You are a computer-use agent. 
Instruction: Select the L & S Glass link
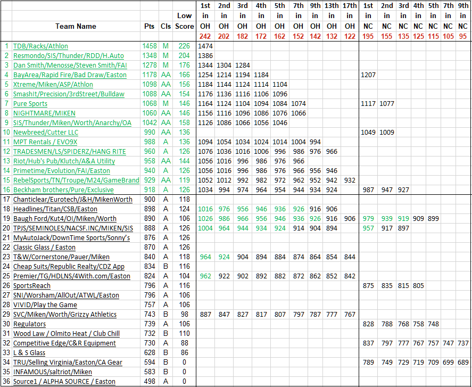[29, 353]
